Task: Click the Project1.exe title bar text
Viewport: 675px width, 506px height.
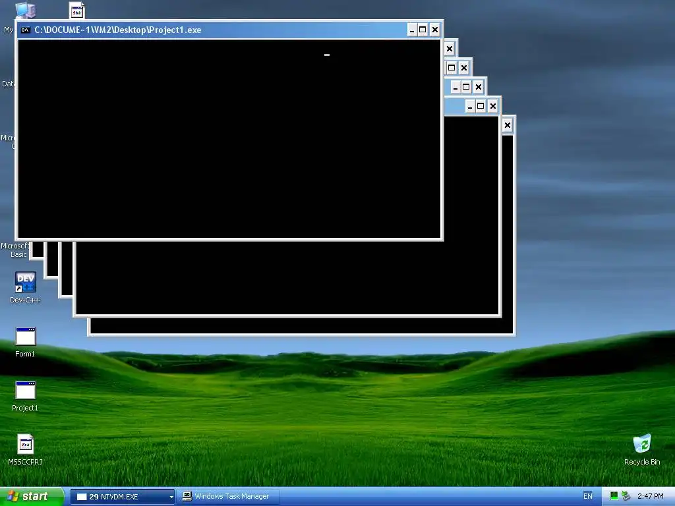Action: 118,30
